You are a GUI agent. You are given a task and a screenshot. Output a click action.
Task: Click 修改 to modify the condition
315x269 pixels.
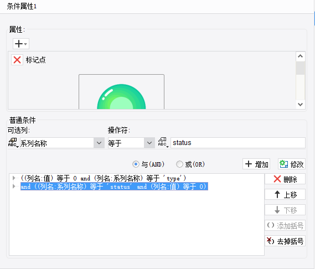pyautogui.click(x=292, y=164)
